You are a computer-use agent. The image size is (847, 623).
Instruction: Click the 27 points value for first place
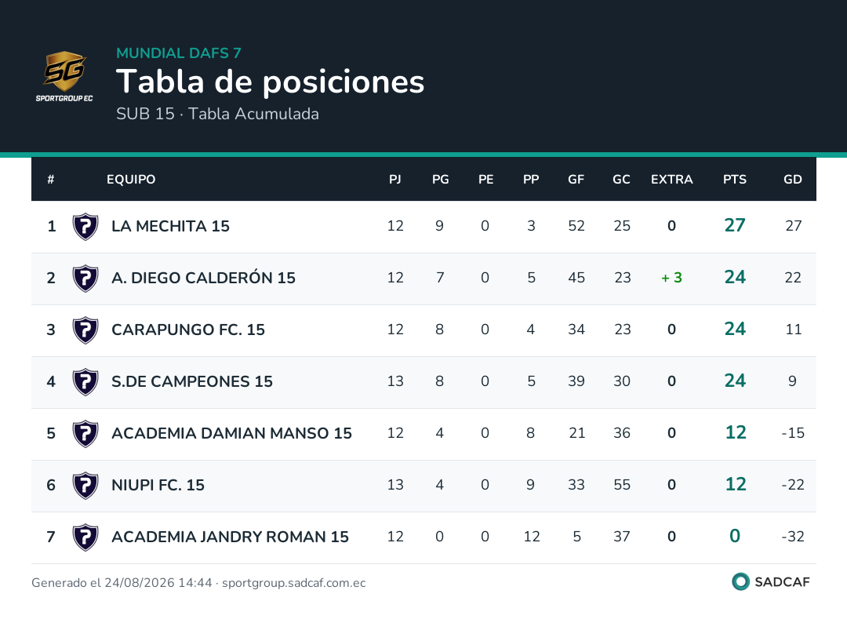point(735,225)
